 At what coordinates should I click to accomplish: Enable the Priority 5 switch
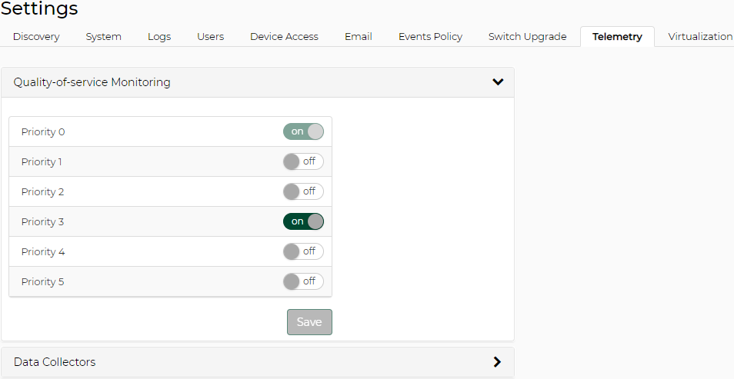(303, 281)
